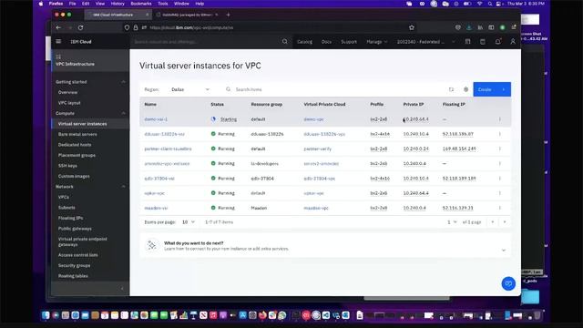Select Overview in sidebar
583x328 pixels.
point(67,92)
